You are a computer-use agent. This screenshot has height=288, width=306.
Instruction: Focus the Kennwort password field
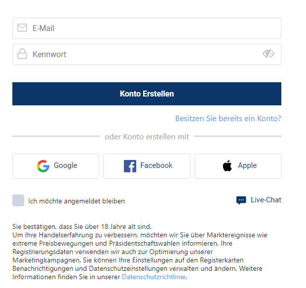143,55
